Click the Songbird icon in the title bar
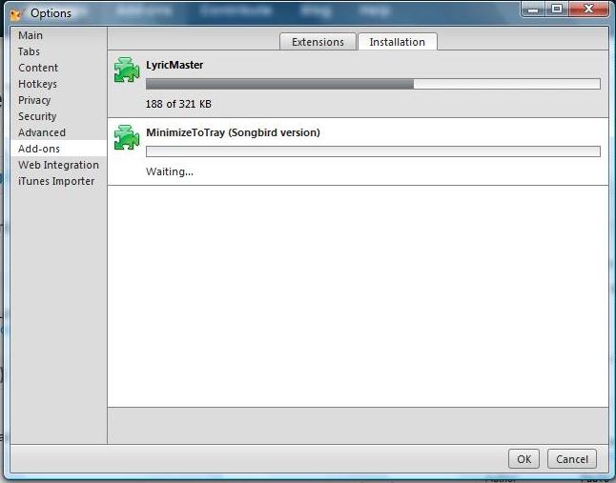The width and height of the screenshot is (616, 483). (x=15, y=14)
